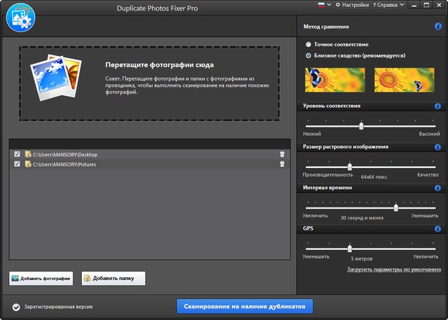This screenshot has width=448, height=320.
Task: Uncheck the C:\Users\MANSORY\Desktop folder checkbox
Action: 17,154
